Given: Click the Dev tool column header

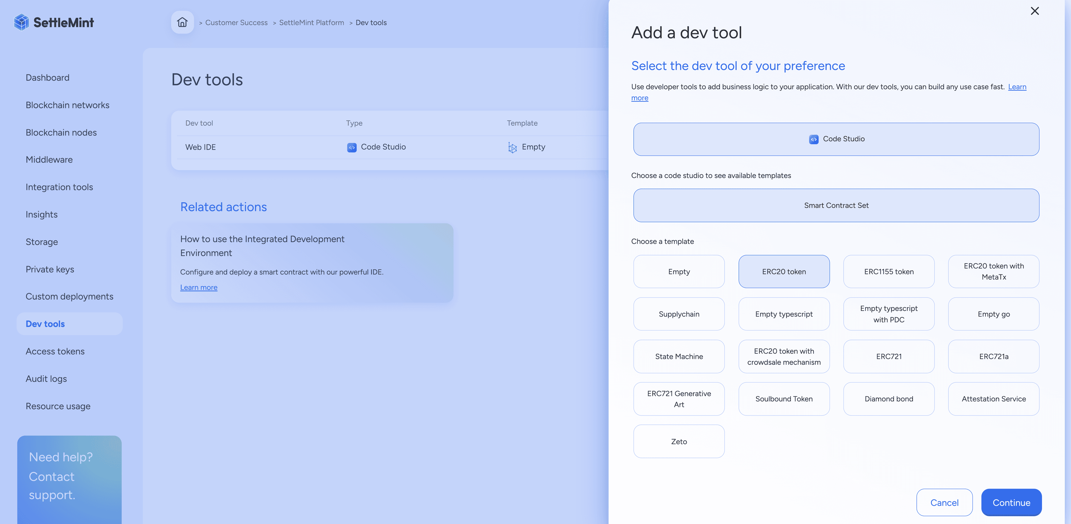Looking at the screenshot, I should [x=199, y=123].
